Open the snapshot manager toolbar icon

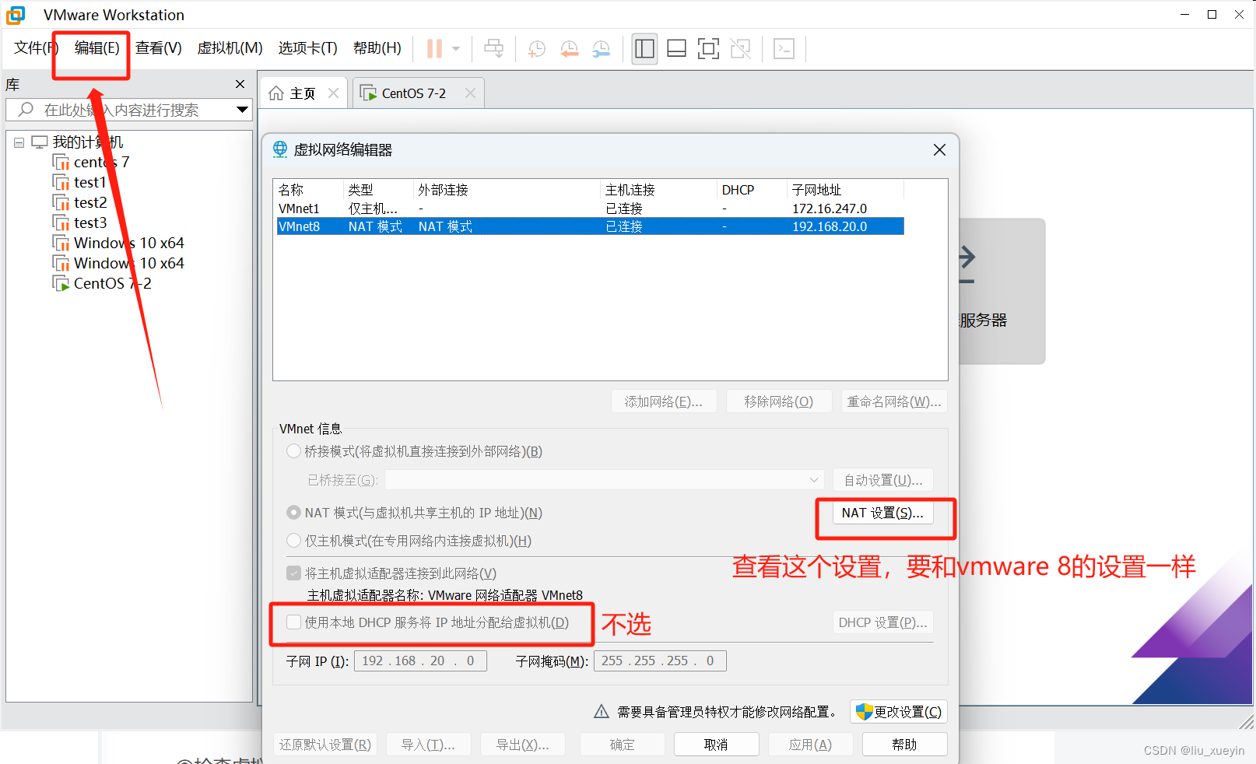[601, 49]
